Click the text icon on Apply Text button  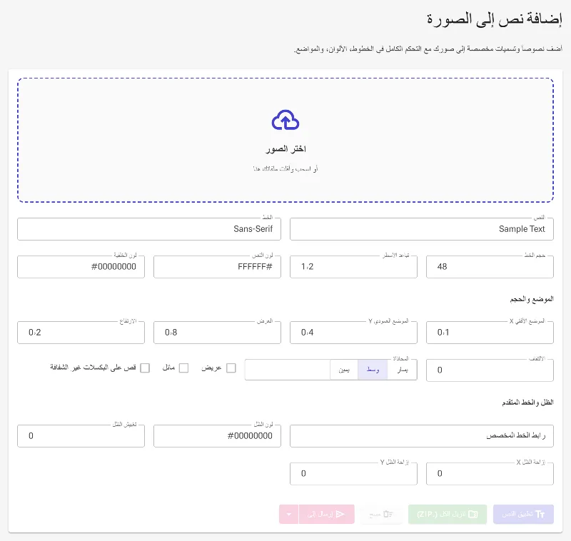pos(540,514)
